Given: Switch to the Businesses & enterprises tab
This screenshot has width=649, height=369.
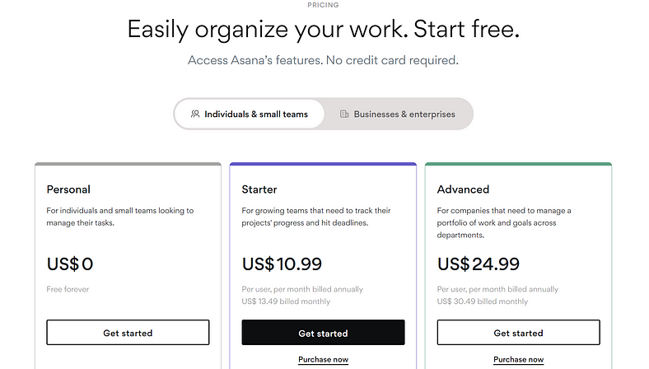Looking at the screenshot, I should click(x=398, y=114).
